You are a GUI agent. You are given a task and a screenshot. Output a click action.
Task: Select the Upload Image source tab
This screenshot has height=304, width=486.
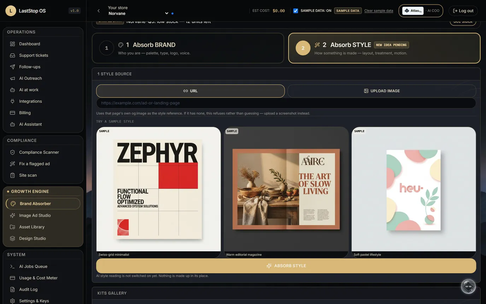(x=382, y=91)
